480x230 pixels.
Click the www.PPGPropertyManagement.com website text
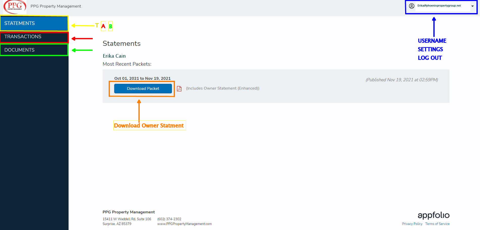[x=185, y=224]
